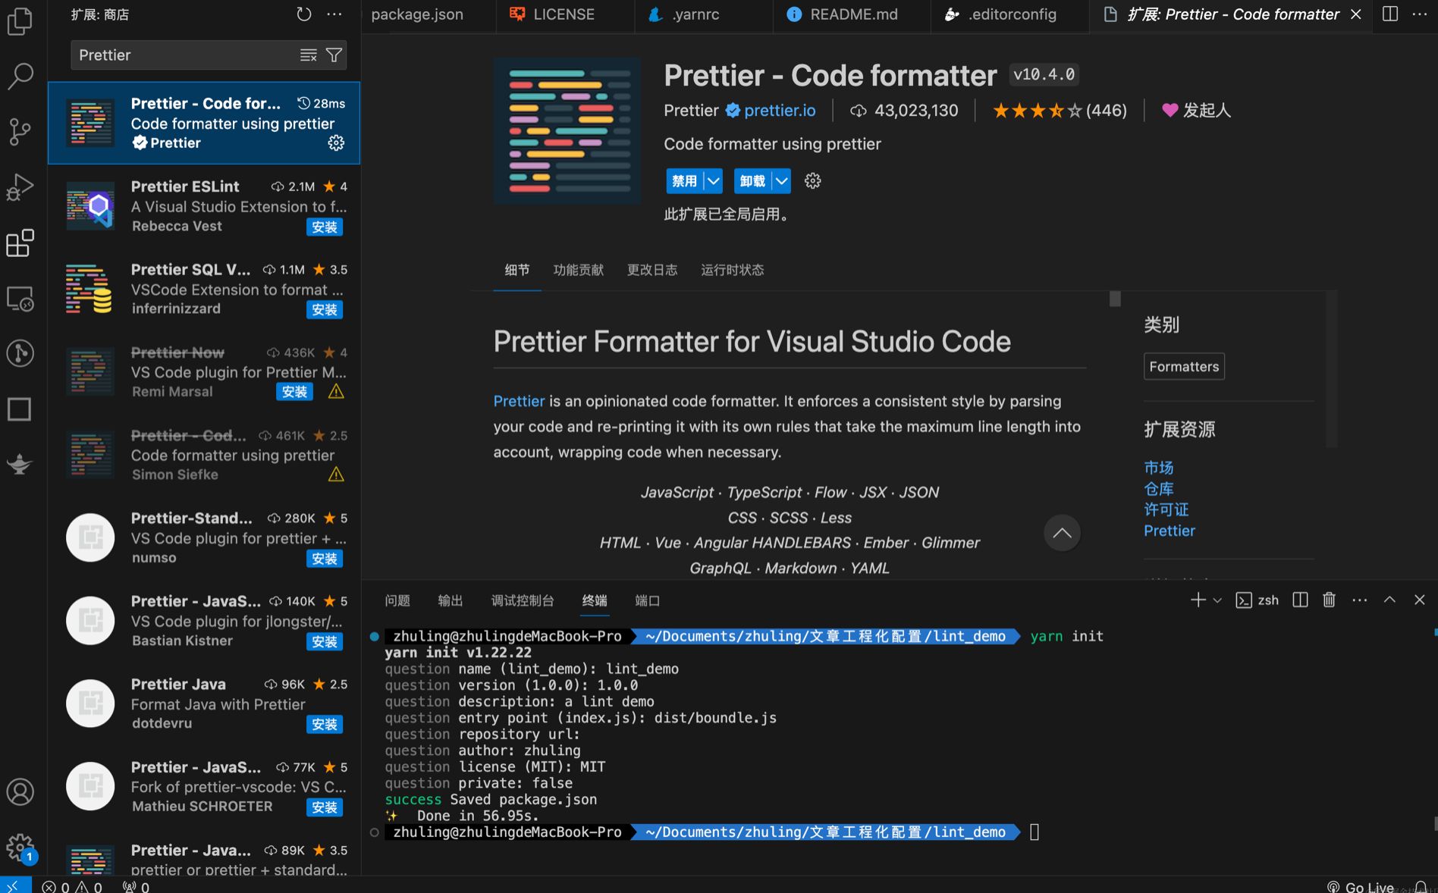The width and height of the screenshot is (1438, 893).
Task: Split the terminal panel
Action: (1300, 600)
